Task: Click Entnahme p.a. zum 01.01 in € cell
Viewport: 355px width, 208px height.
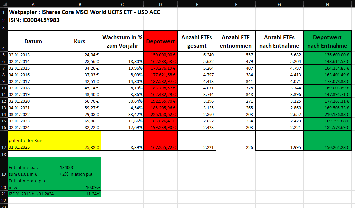Action: click(x=33, y=167)
